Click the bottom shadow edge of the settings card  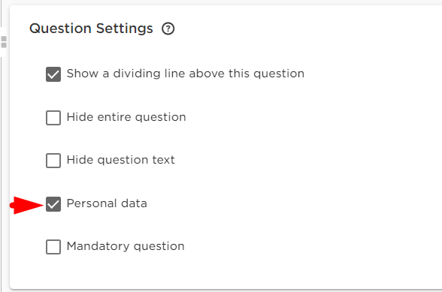coord(226,290)
